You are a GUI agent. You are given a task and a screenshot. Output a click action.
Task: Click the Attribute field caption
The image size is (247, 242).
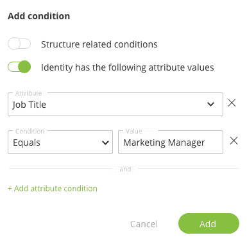tap(28, 93)
